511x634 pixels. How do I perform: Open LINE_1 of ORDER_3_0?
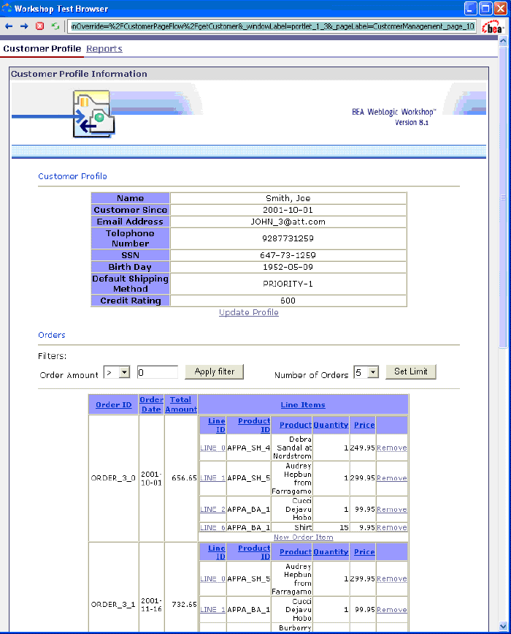pyautogui.click(x=212, y=478)
